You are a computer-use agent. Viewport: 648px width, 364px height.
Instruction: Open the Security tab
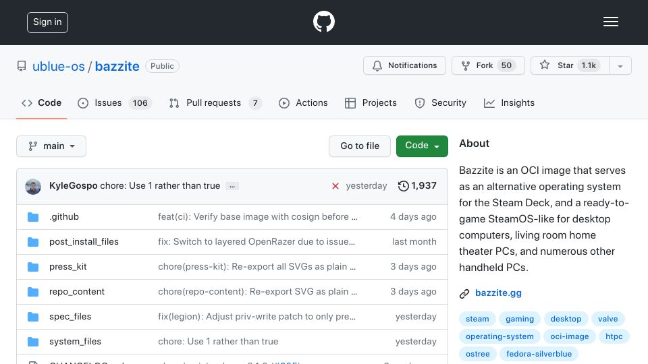(440, 102)
